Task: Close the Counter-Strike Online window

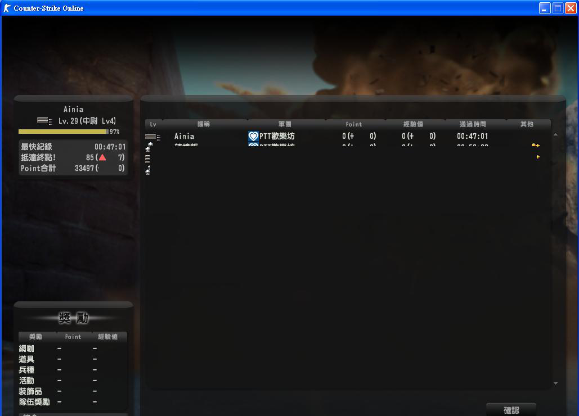Action: [x=571, y=8]
